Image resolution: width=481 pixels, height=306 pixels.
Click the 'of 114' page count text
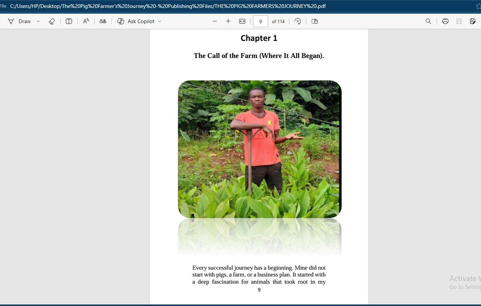point(278,21)
